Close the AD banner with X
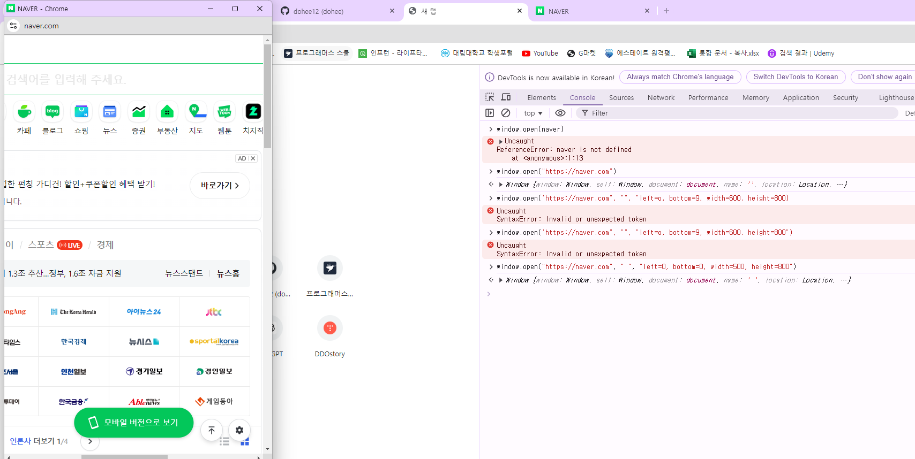The width and height of the screenshot is (915, 459). tap(253, 158)
